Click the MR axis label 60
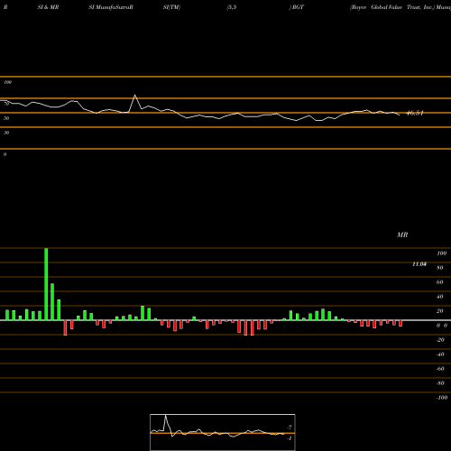 click(x=439, y=282)
